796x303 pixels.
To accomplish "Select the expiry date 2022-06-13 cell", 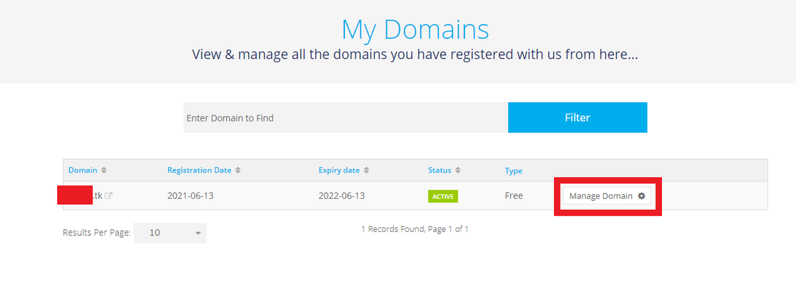I will point(342,196).
